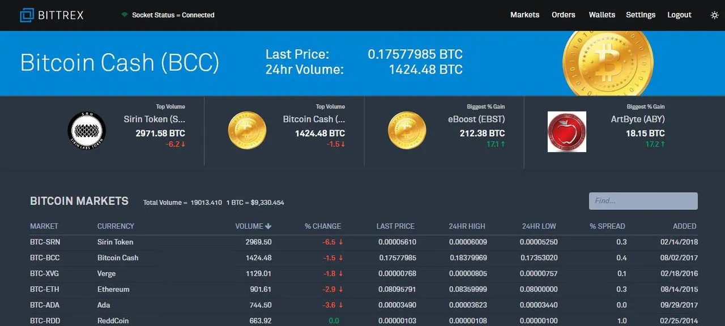Viewport: 725px width, 326px height.
Task: Click the Ethereum currency name
Action: tap(113, 289)
